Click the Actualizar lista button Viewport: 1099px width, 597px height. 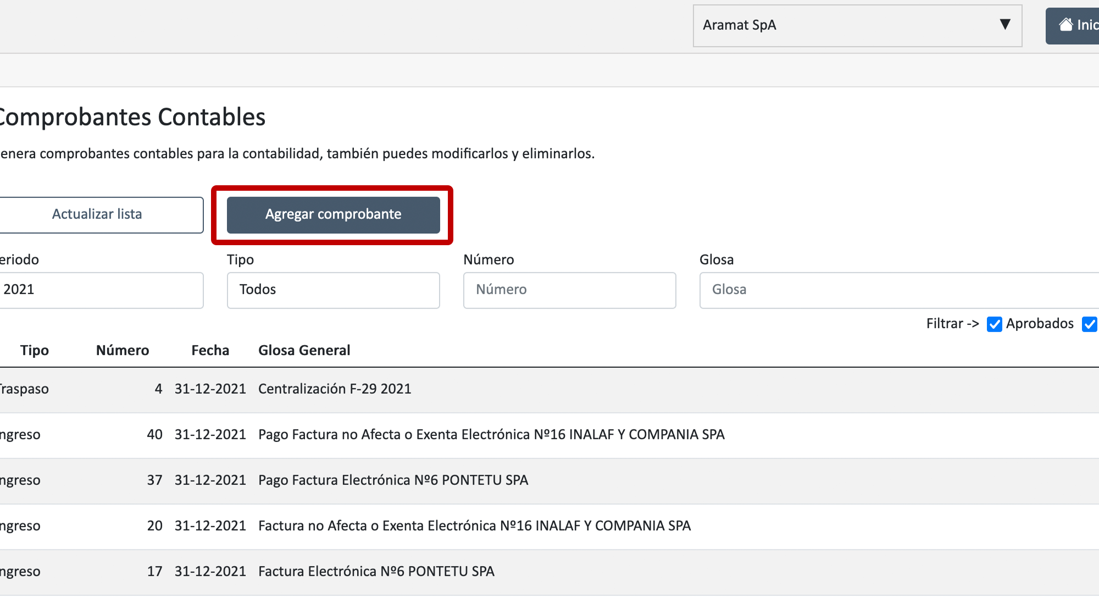pyautogui.click(x=97, y=214)
